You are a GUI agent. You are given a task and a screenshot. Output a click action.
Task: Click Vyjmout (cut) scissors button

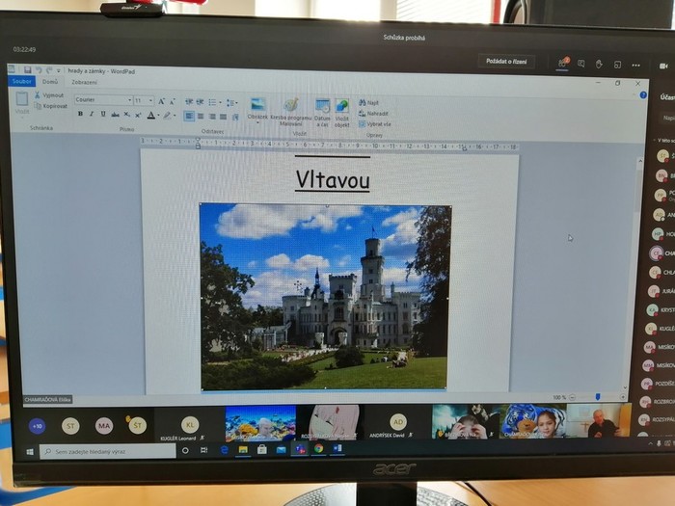[49, 95]
